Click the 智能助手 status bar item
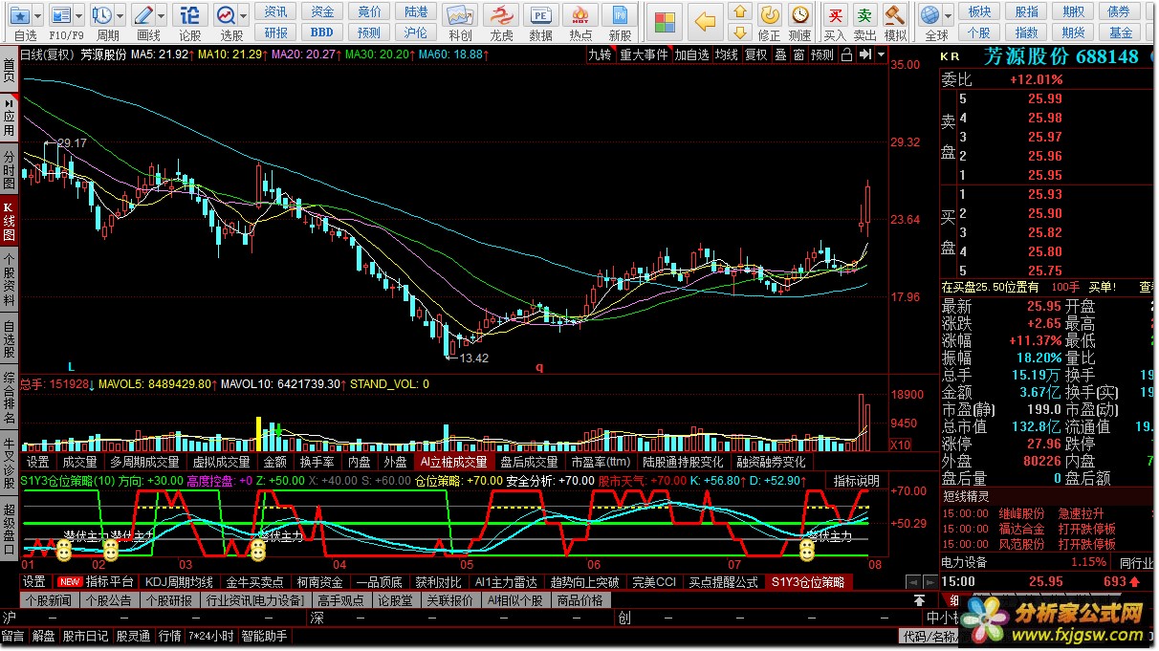 264,636
